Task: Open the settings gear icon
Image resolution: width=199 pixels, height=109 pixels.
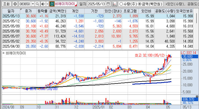Action: point(15,4)
